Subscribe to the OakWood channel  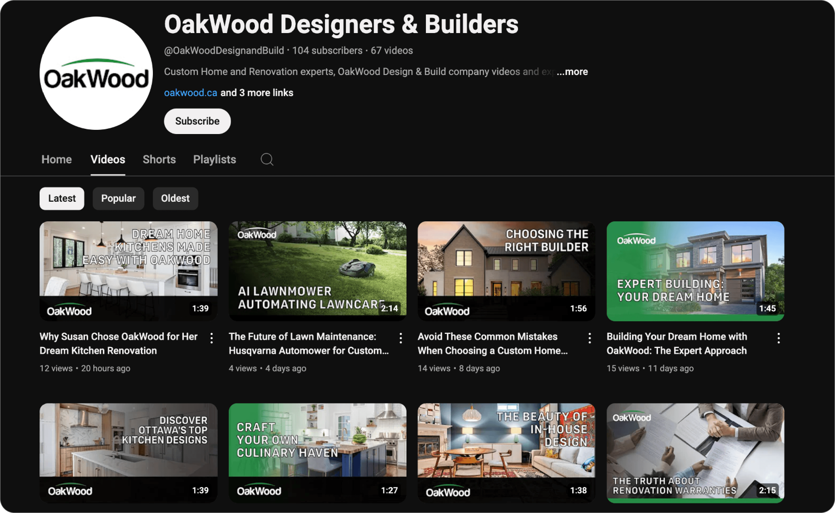pyautogui.click(x=197, y=121)
